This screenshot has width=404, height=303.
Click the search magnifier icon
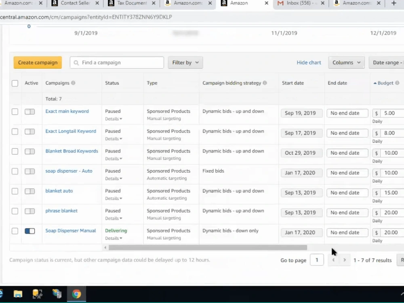coord(76,63)
